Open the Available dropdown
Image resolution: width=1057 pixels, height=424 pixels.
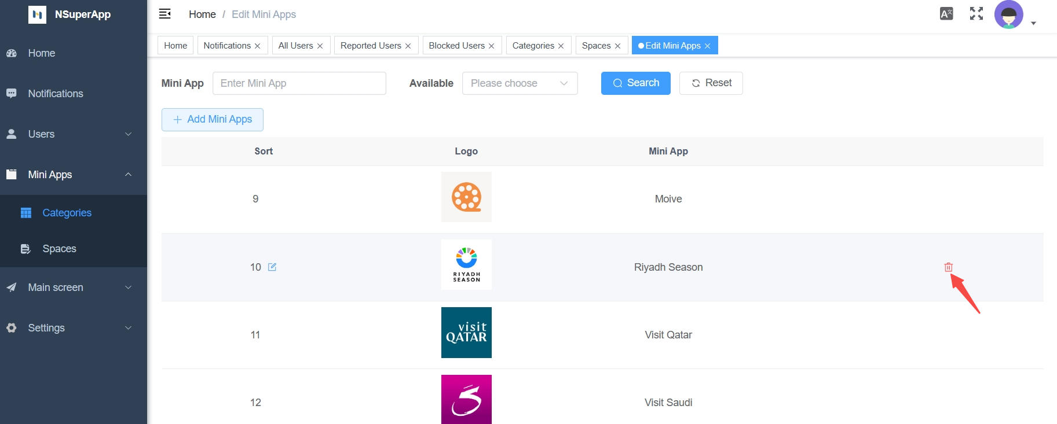(x=520, y=83)
